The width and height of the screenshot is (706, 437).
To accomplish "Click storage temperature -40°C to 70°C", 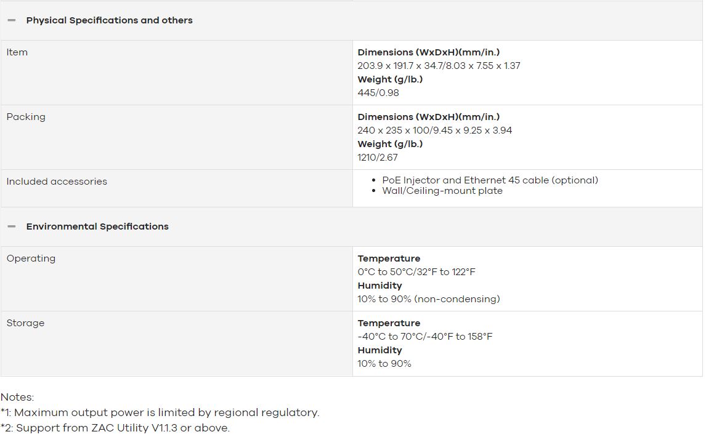I will tap(425, 337).
